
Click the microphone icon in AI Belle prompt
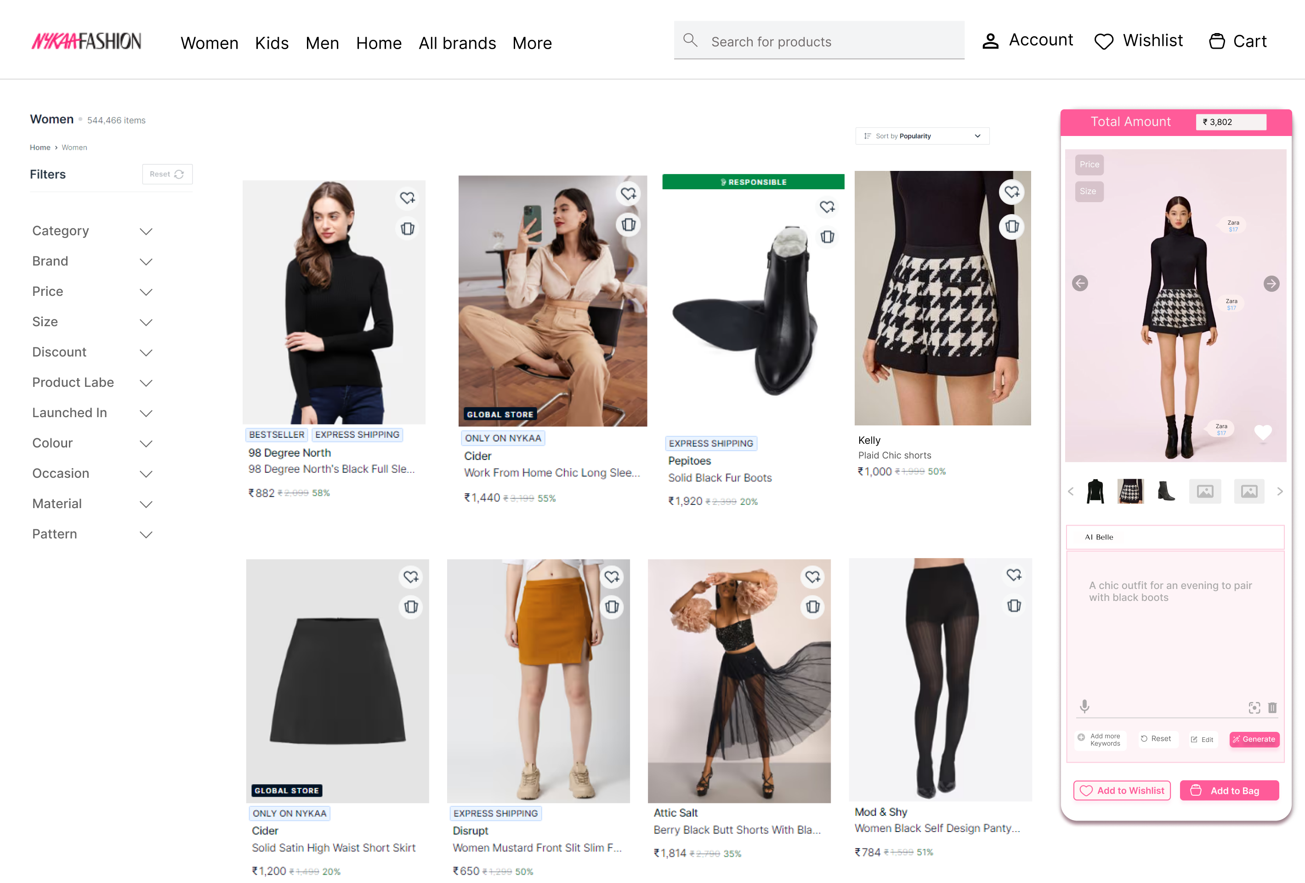[x=1084, y=707]
